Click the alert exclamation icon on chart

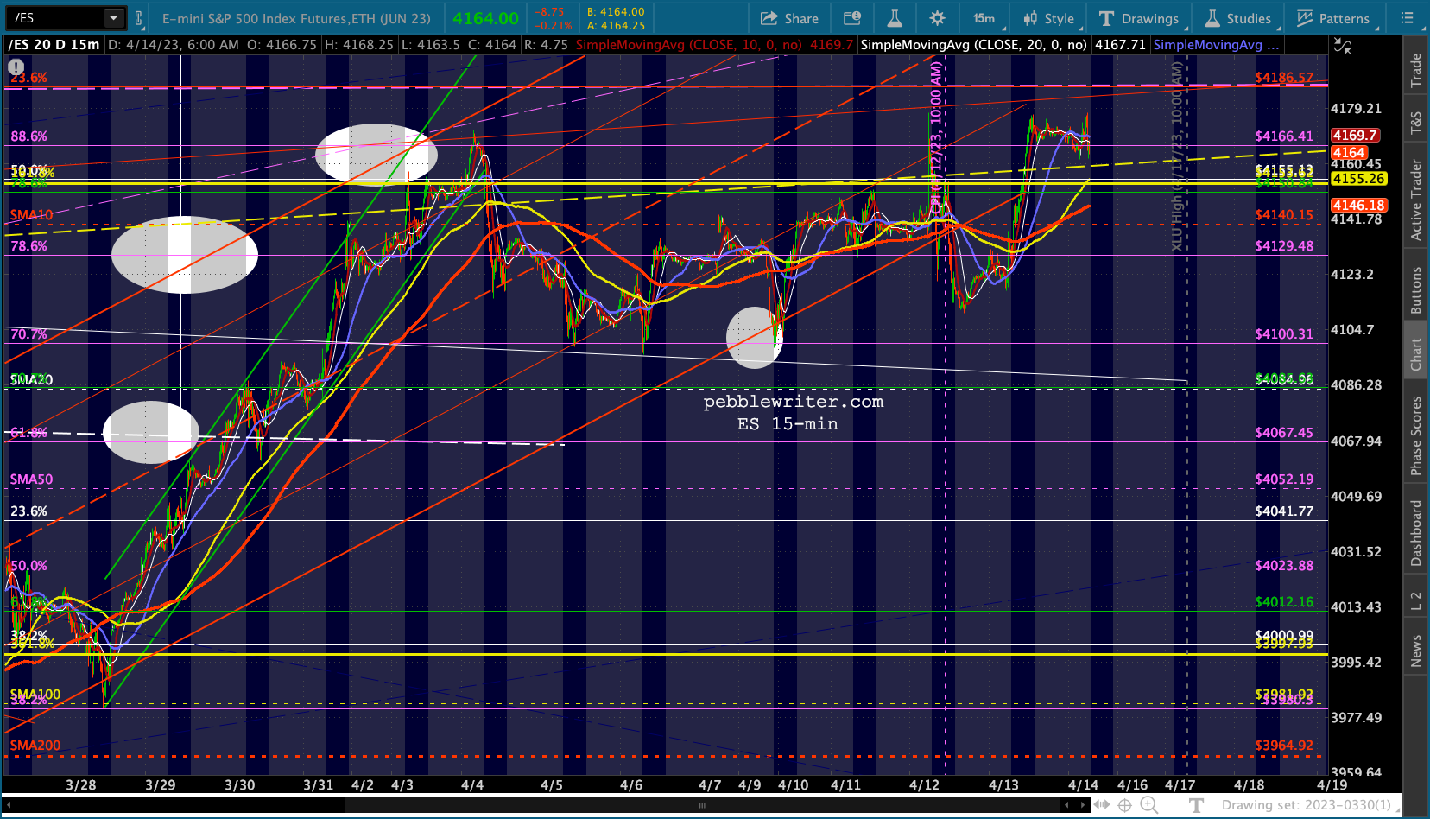(x=16, y=67)
